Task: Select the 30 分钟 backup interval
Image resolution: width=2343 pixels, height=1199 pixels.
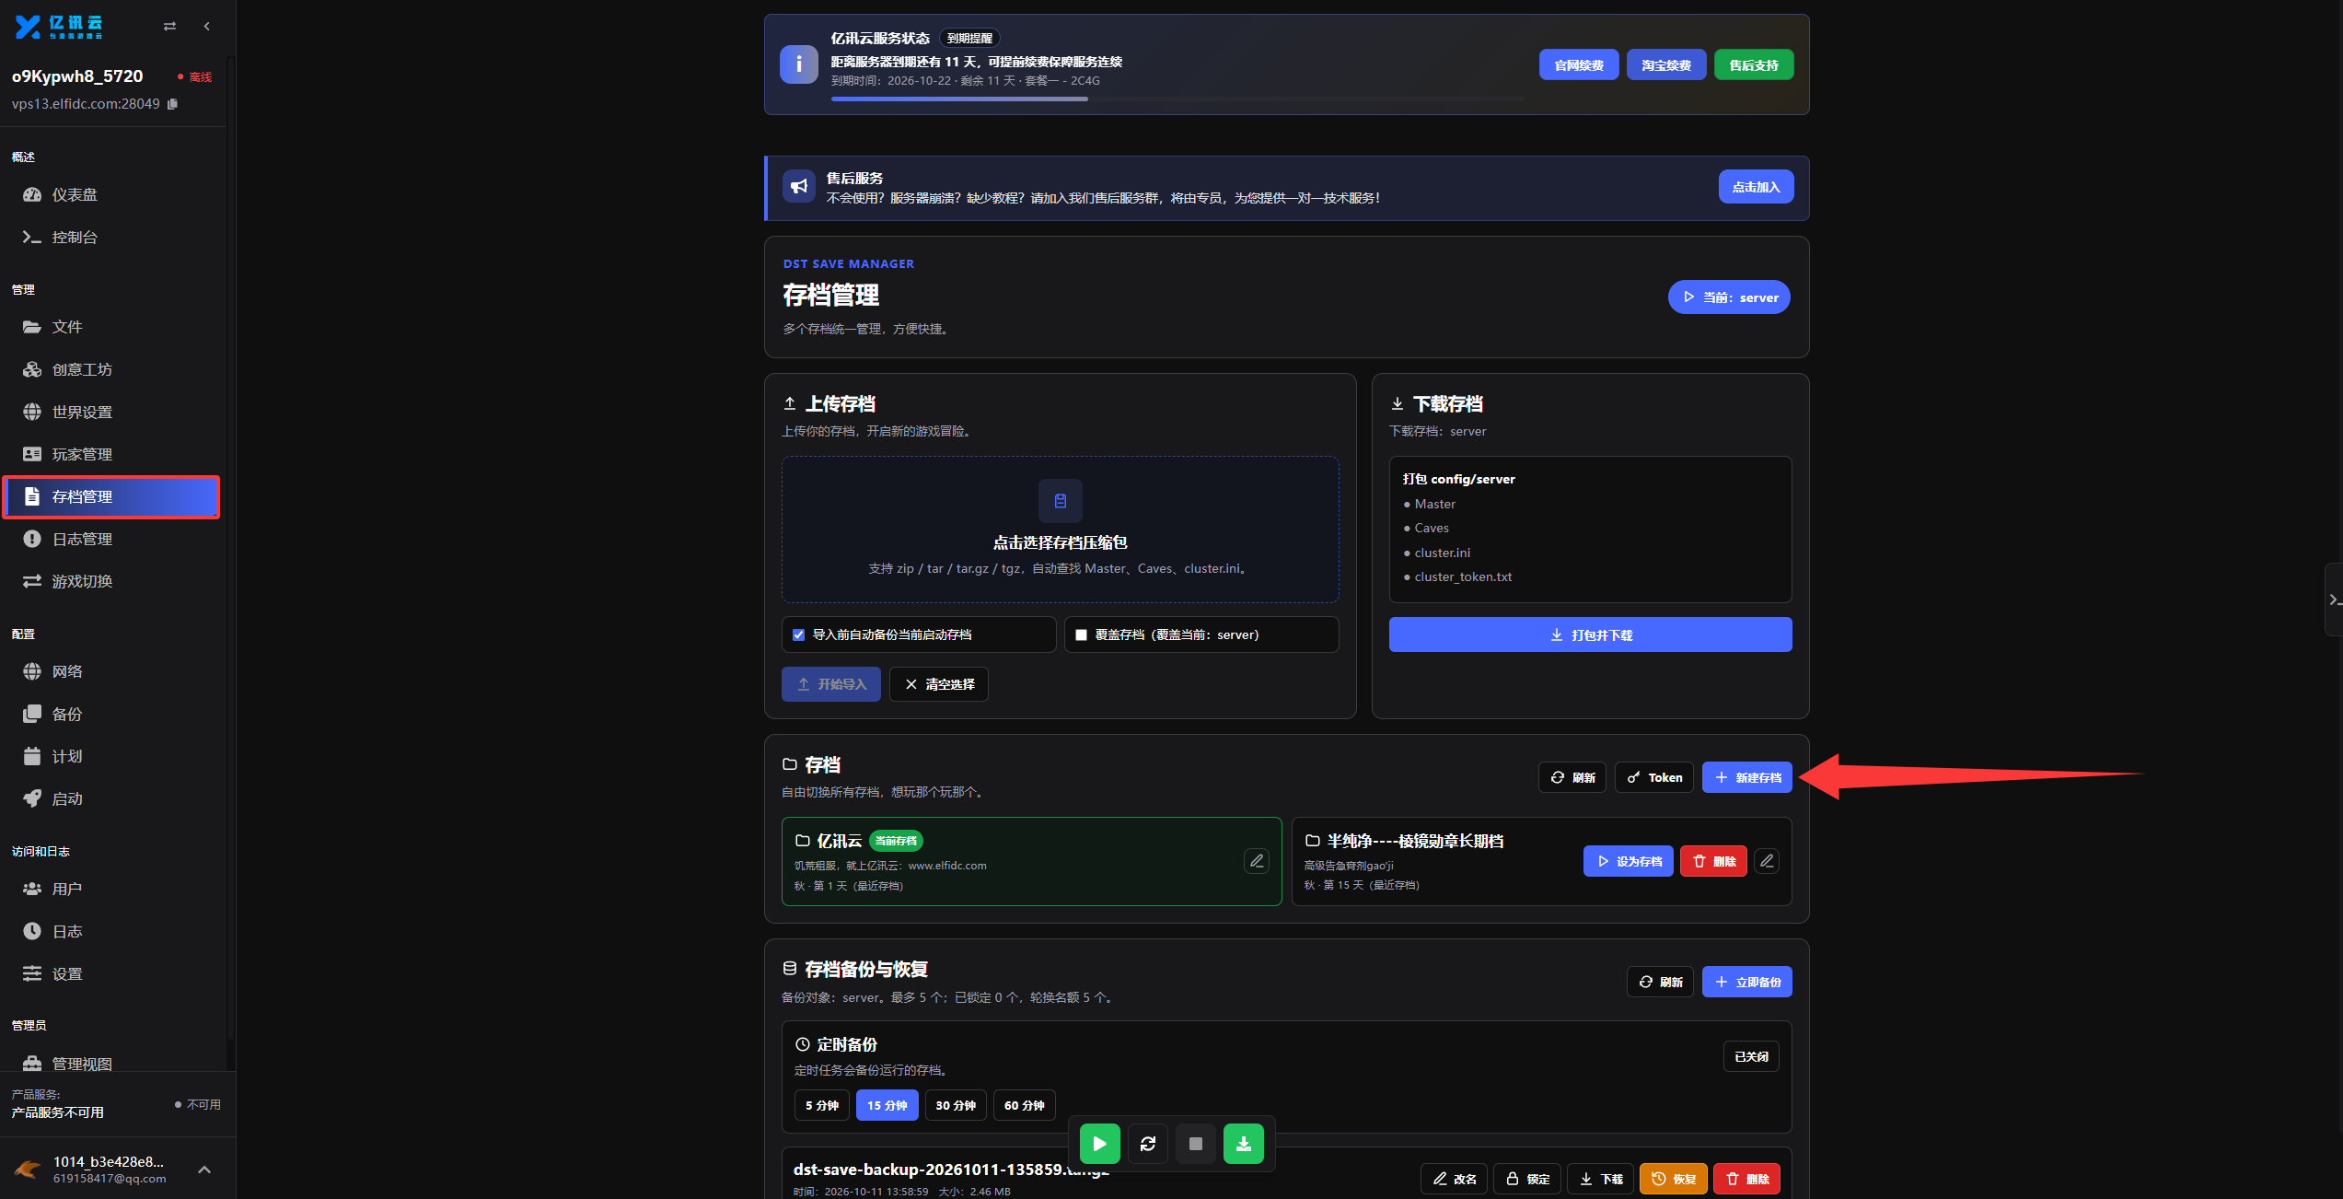Action: (956, 1105)
